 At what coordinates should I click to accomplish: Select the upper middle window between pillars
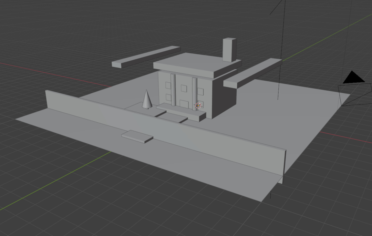[184, 89]
